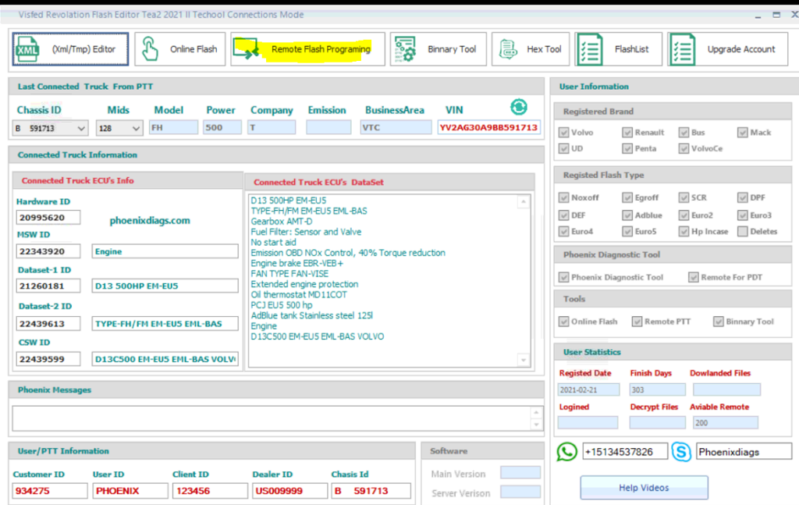Viewport: 799px width, 505px height.
Task: Enable the Deletes checkbox
Action: tap(743, 231)
